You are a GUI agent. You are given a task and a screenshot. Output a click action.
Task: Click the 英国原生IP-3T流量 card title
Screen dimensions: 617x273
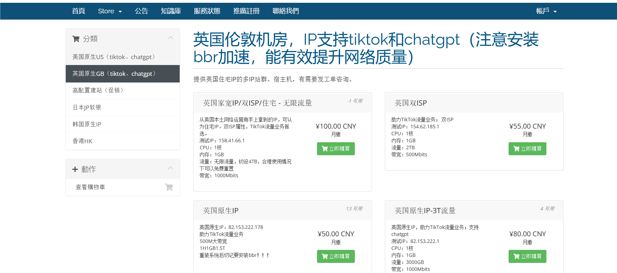tap(425, 211)
